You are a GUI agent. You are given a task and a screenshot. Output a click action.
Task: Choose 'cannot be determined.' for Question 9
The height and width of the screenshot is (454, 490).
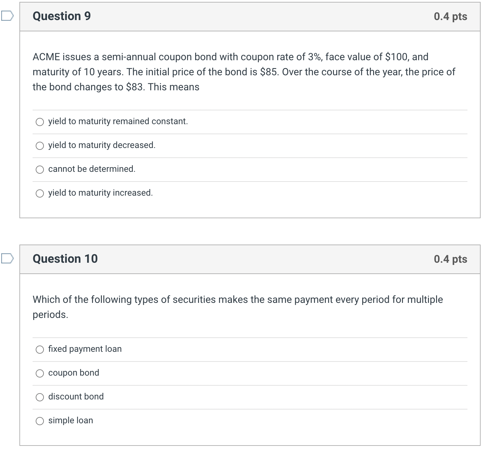39,170
